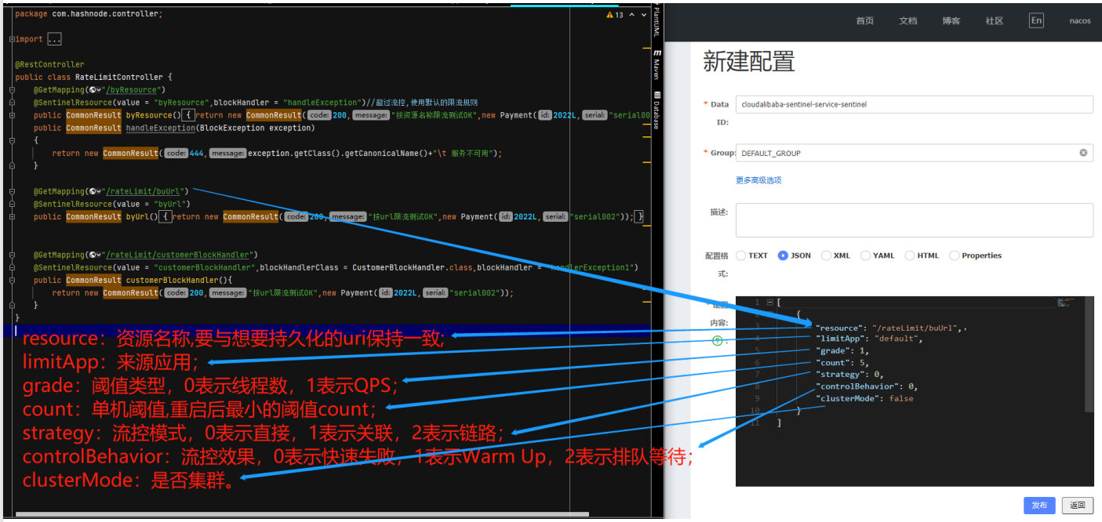Toggle gutter fold marker on byUrl method line

(13, 216)
